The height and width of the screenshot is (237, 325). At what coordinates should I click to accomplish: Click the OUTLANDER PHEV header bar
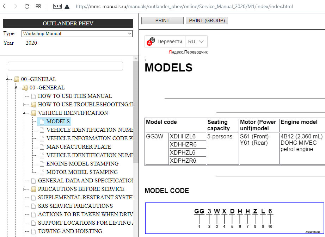pyautogui.click(x=68, y=23)
